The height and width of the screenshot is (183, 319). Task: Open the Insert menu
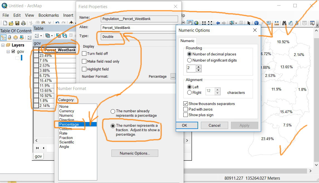pos(68,15)
